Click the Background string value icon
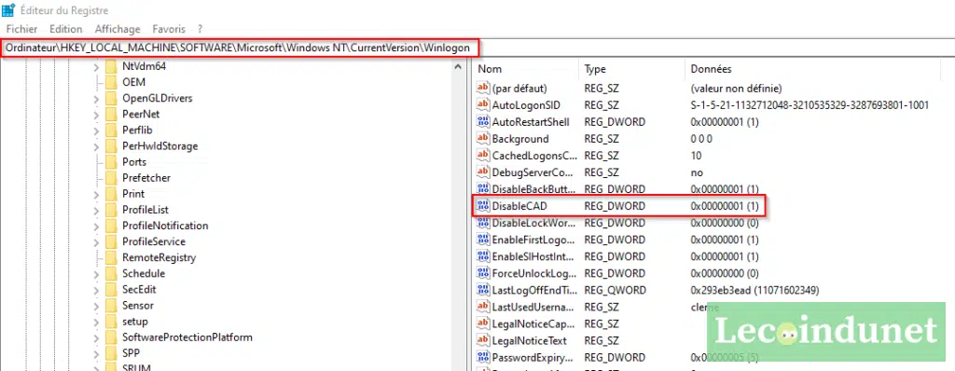Image resolution: width=955 pixels, height=371 pixels. coord(483,138)
